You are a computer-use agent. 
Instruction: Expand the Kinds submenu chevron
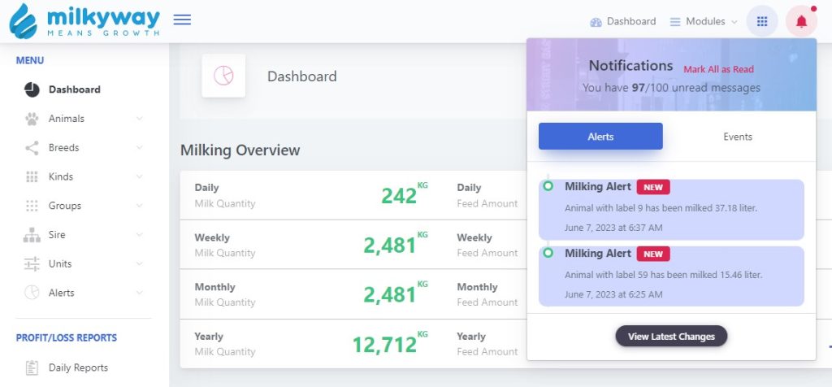pos(139,177)
